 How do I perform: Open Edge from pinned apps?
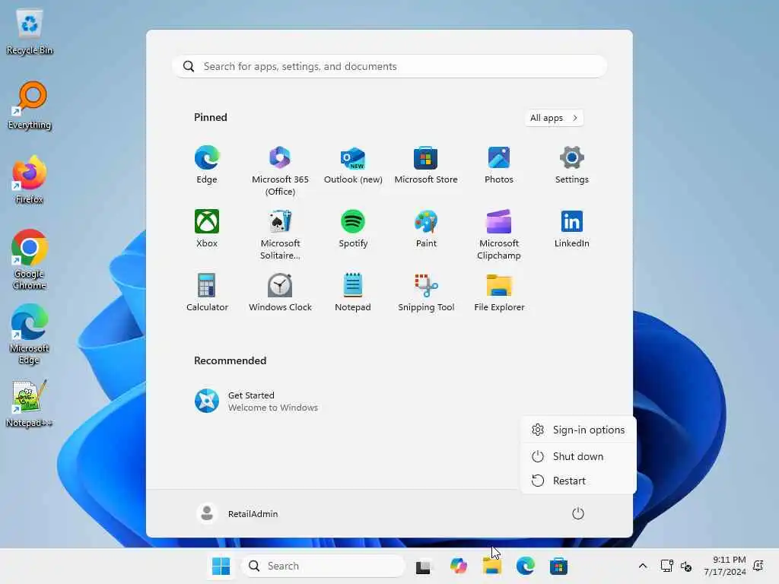click(x=207, y=165)
